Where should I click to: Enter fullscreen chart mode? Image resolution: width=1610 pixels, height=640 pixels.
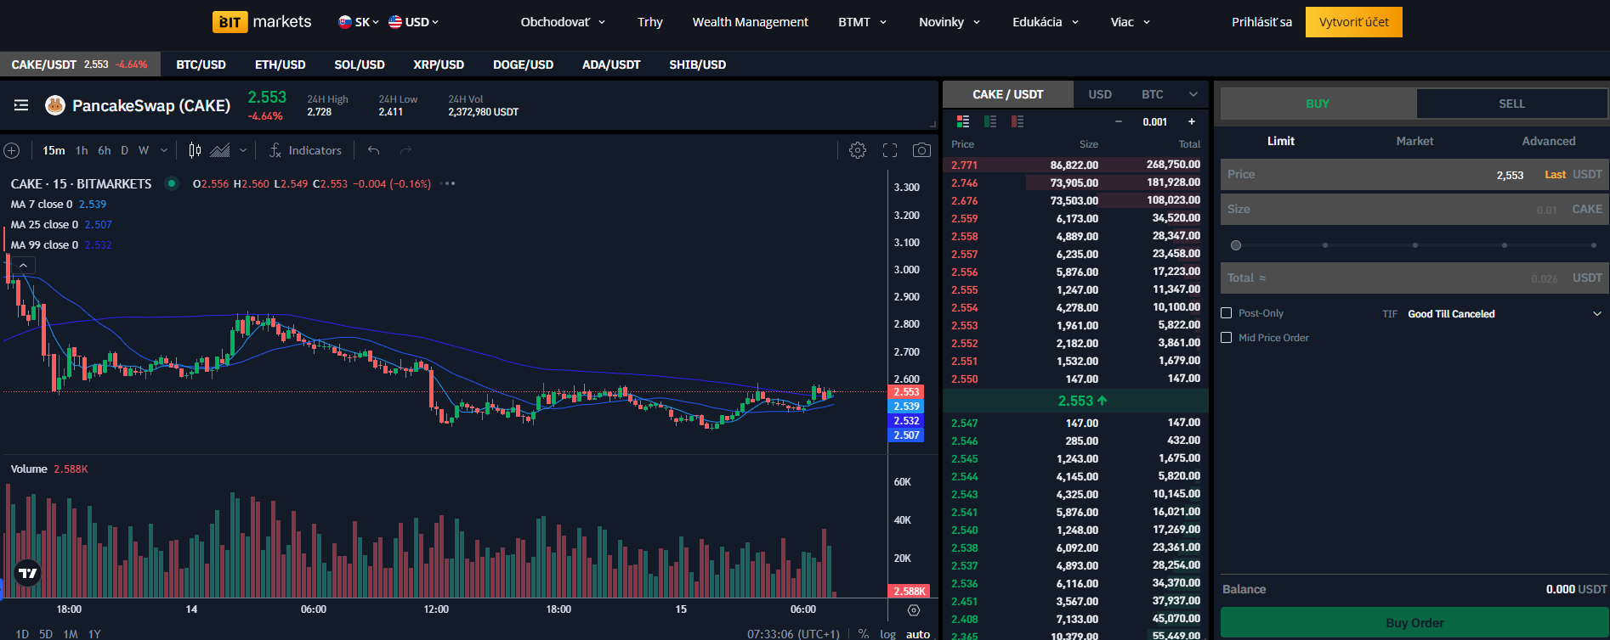click(890, 150)
